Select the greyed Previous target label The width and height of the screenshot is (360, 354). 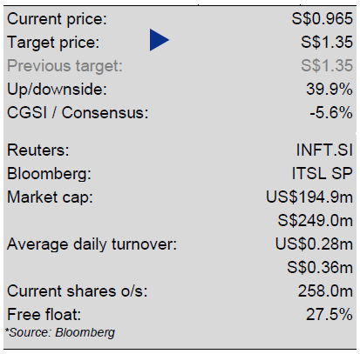pos(65,66)
